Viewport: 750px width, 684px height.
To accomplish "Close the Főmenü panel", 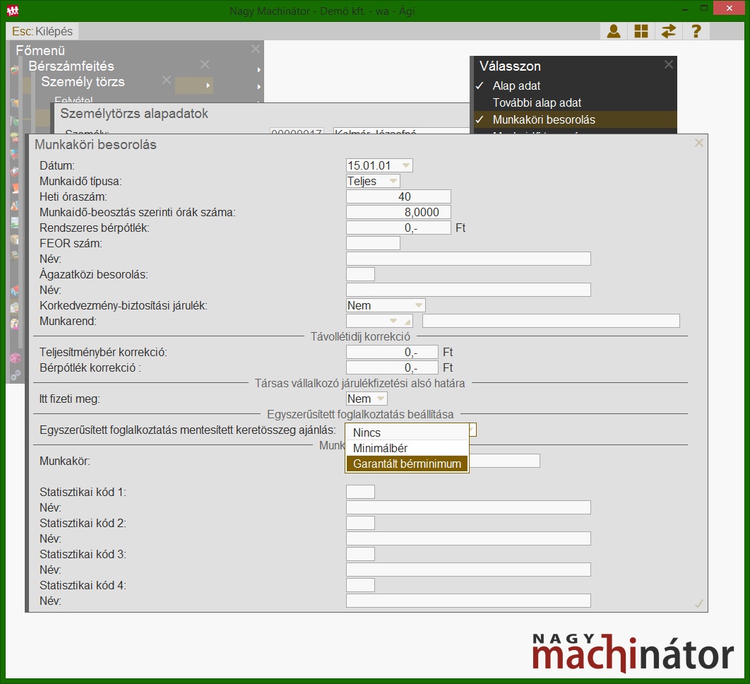I will pos(256,49).
